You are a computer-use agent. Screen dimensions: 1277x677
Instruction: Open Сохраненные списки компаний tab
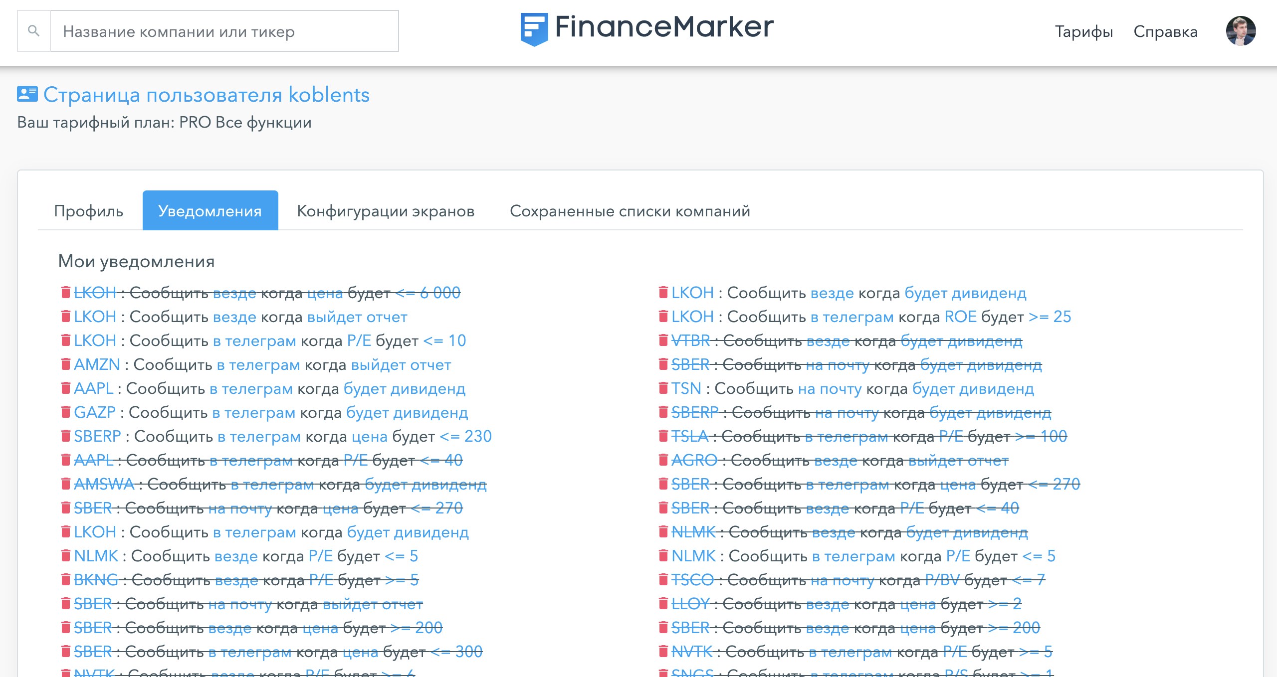click(630, 211)
